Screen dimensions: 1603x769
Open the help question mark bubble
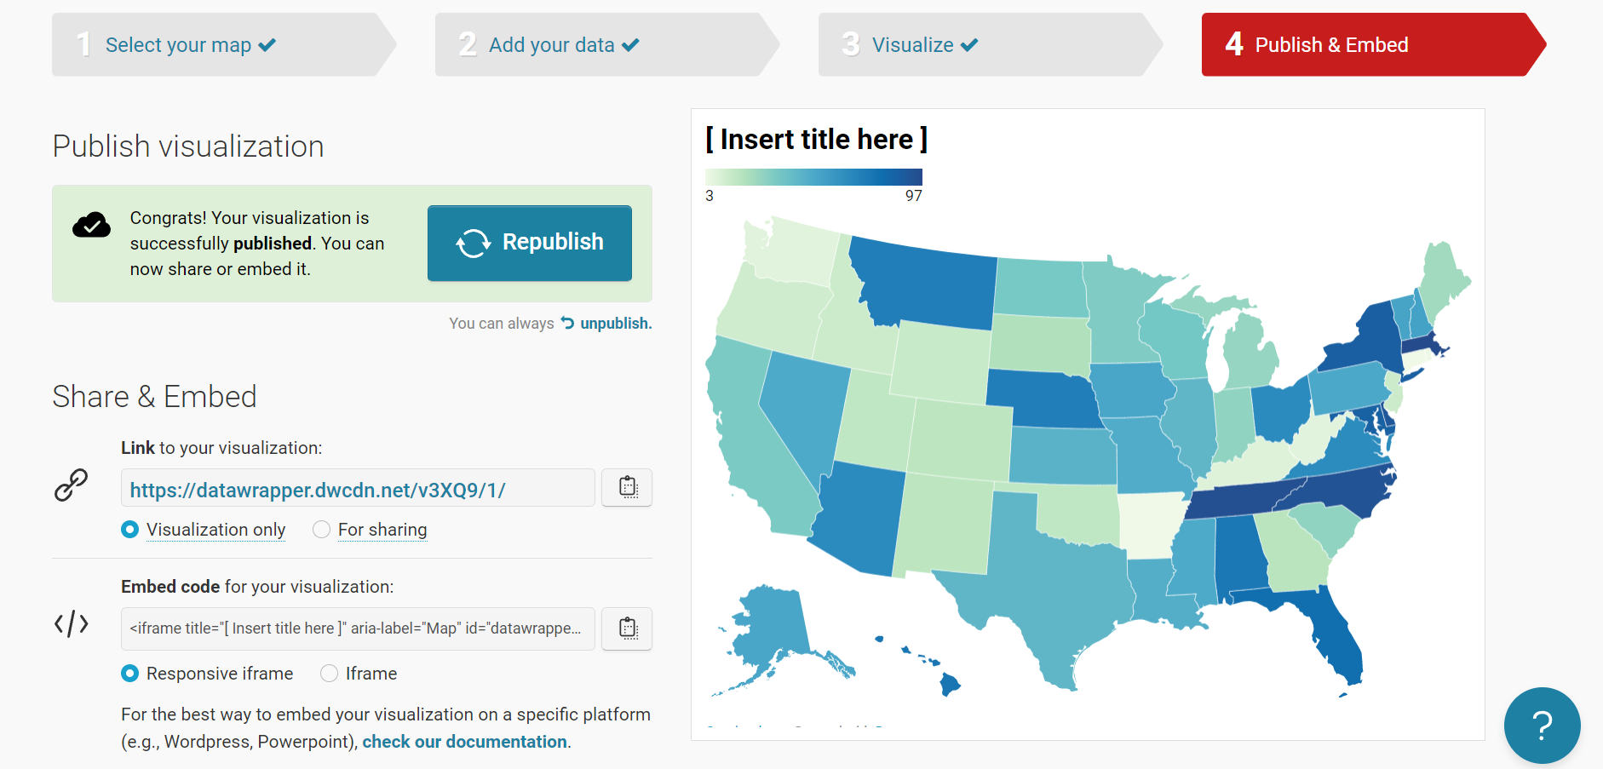pos(1542,725)
